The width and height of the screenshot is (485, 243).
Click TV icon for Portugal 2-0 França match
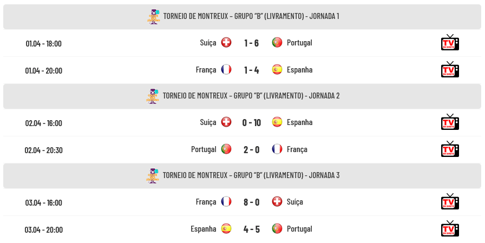(450, 149)
